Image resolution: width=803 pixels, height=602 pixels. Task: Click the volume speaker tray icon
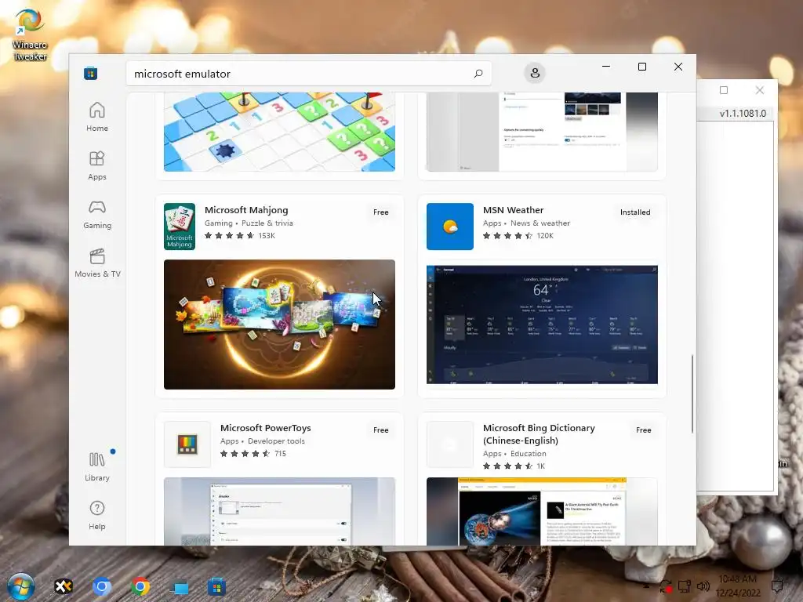coord(703,586)
